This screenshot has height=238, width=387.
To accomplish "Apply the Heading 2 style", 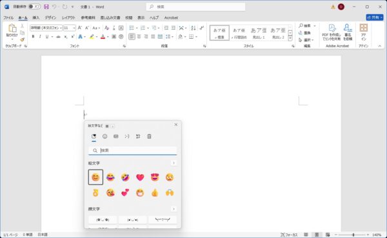I will [x=278, y=33].
